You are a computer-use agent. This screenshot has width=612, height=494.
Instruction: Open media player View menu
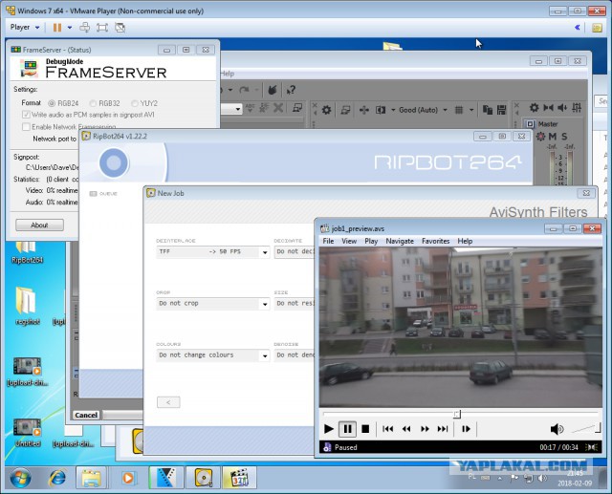pyautogui.click(x=349, y=241)
